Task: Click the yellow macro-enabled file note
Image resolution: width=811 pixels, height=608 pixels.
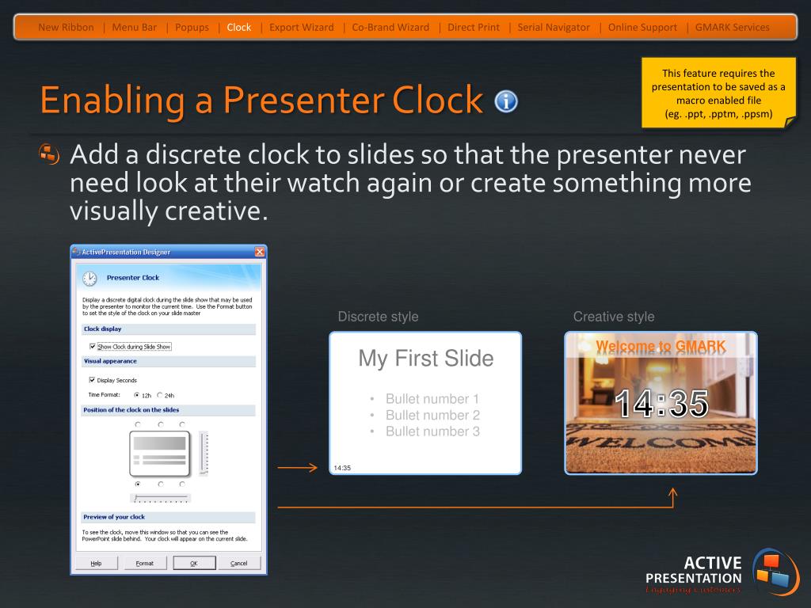Action: 718,93
